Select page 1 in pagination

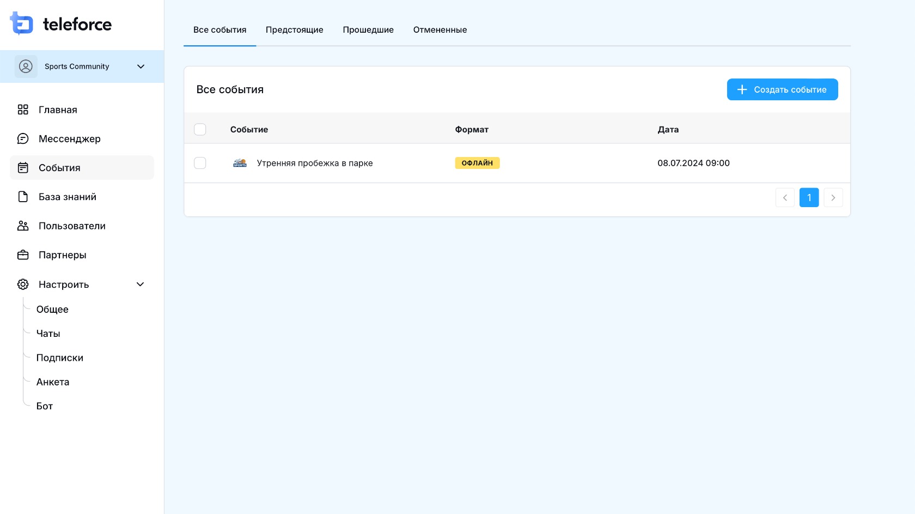tap(809, 197)
